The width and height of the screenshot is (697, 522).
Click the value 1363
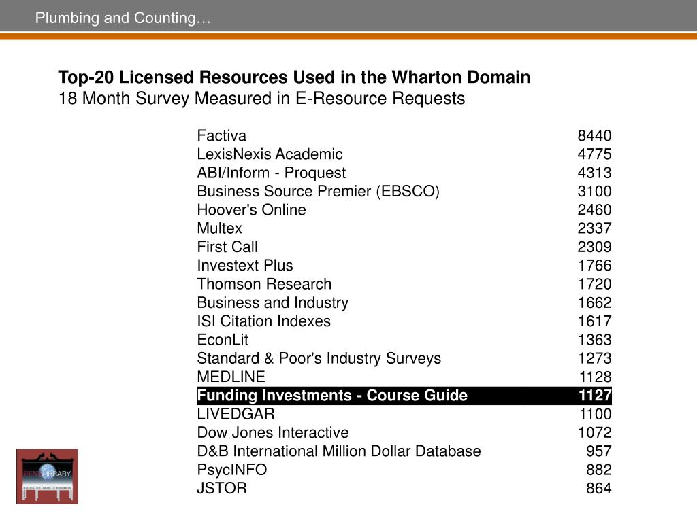[595, 340]
